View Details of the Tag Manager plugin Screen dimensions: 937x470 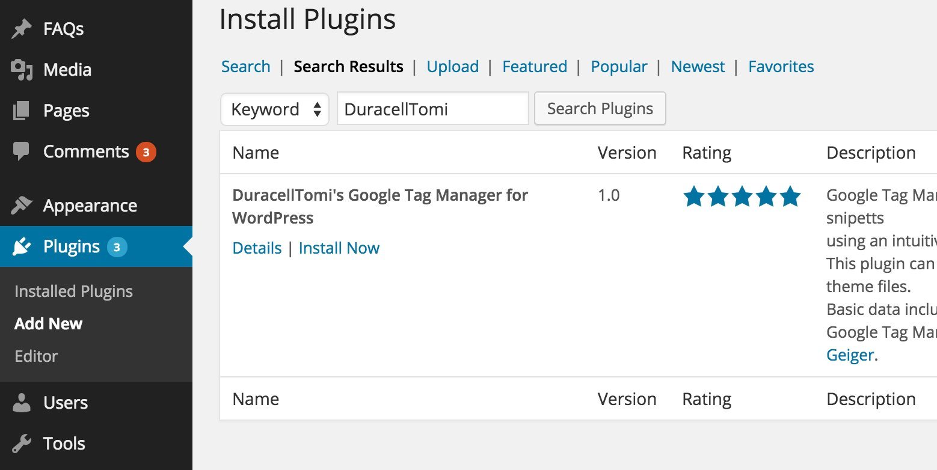click(257, 248)
